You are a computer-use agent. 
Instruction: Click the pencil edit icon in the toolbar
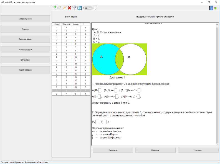click(x=64, y=8)
